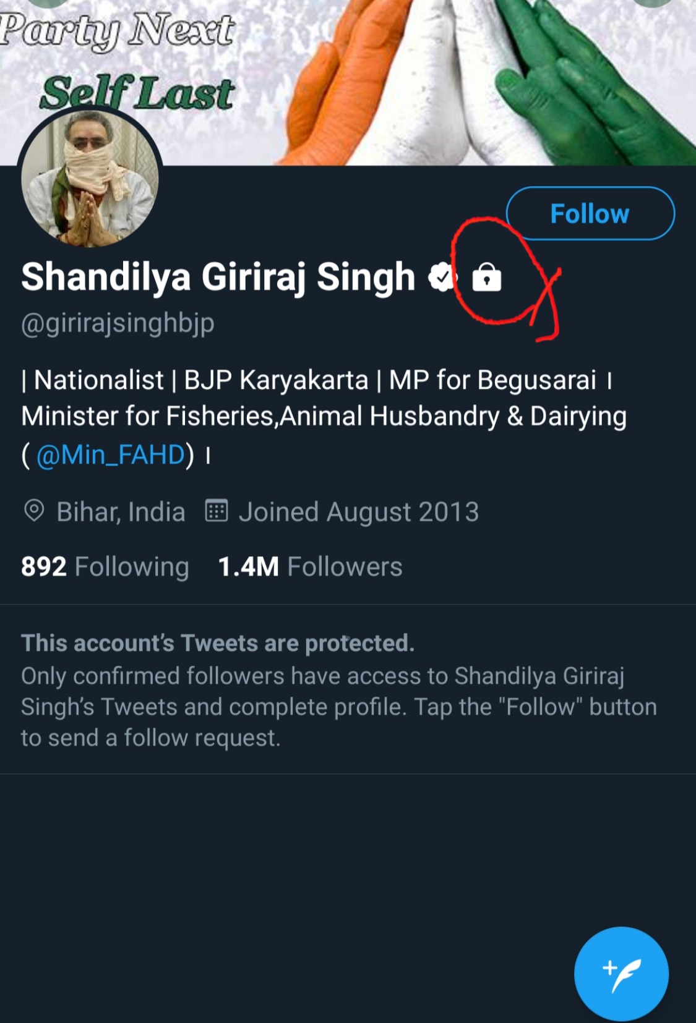Click the @girirajsinghbjp handle

pos(118,323)
